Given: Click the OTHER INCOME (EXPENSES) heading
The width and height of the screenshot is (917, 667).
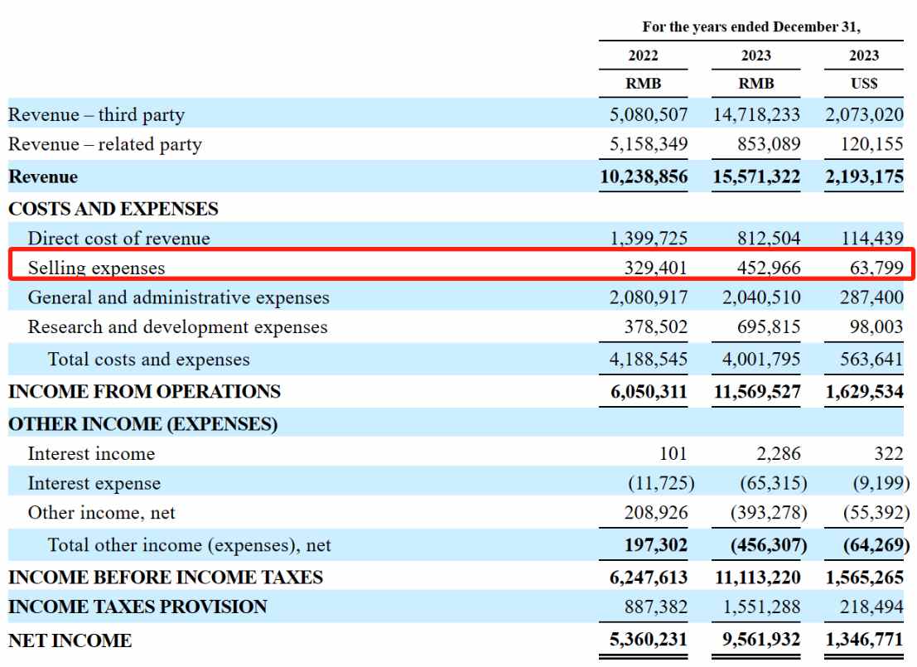Looking at the screenshot, I should coord(142,424).
